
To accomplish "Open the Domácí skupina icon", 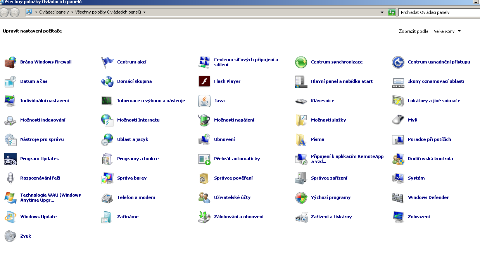I will [107, 81].
